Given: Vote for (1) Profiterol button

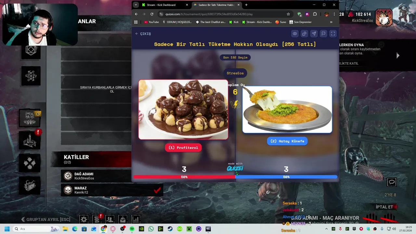Looking at the screenshot, I should (183, 148).
